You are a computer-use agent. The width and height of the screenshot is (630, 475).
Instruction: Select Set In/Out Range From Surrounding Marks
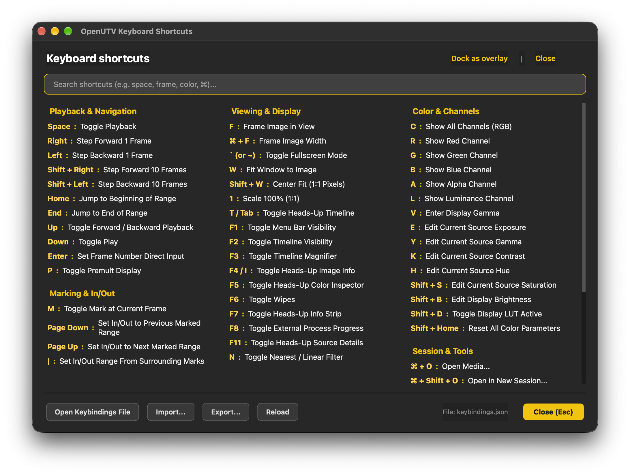point(126,361)
